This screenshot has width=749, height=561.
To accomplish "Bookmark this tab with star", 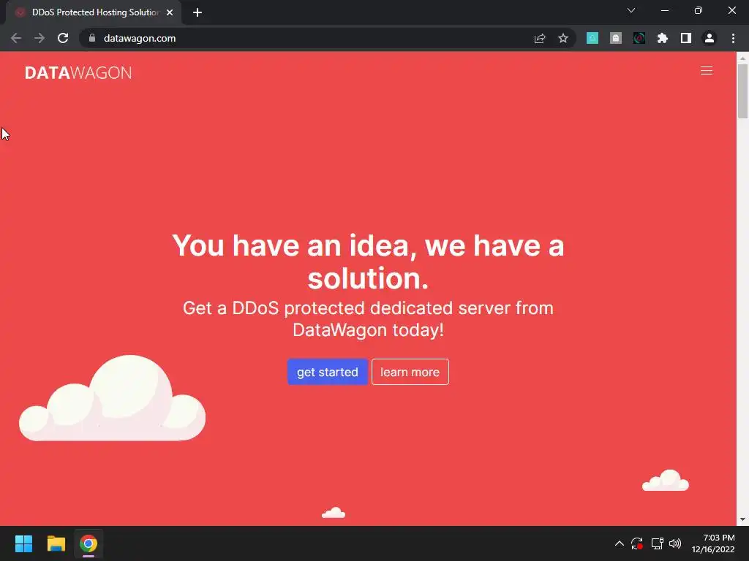I will coord(563,38).
